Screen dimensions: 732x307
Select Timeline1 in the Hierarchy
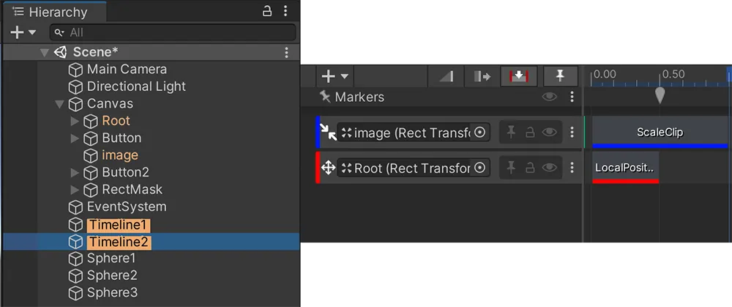point(118,224)
